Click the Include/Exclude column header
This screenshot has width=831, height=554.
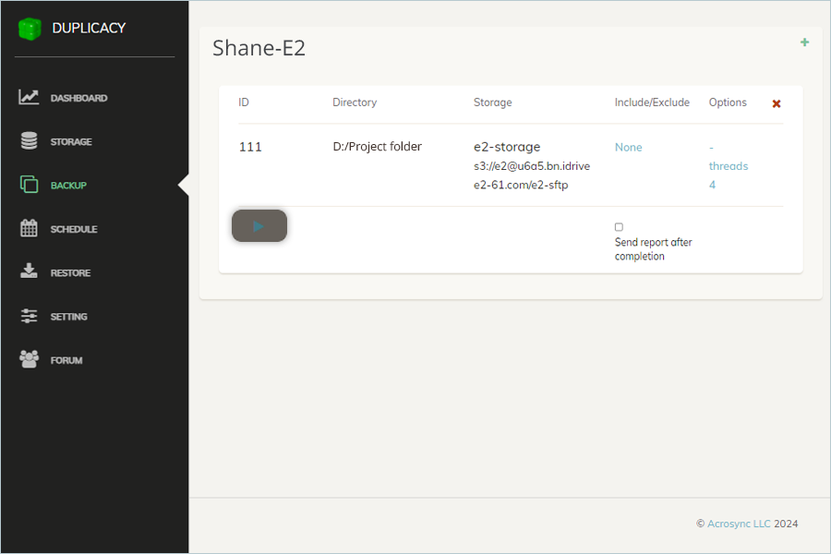point(652,102)
